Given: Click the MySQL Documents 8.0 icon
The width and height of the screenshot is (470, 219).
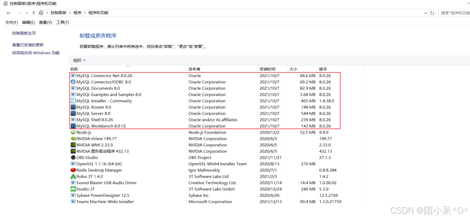Looking at the screenshot, I should tap(73, 88).
